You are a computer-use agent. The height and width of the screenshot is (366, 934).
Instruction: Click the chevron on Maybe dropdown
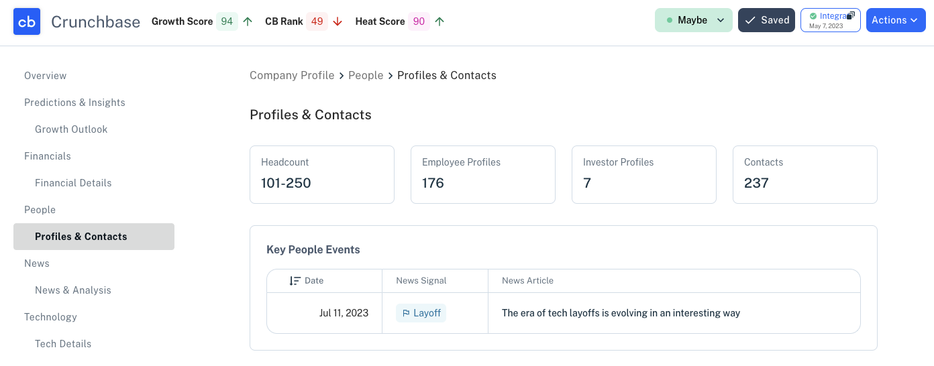click(721, 20)
